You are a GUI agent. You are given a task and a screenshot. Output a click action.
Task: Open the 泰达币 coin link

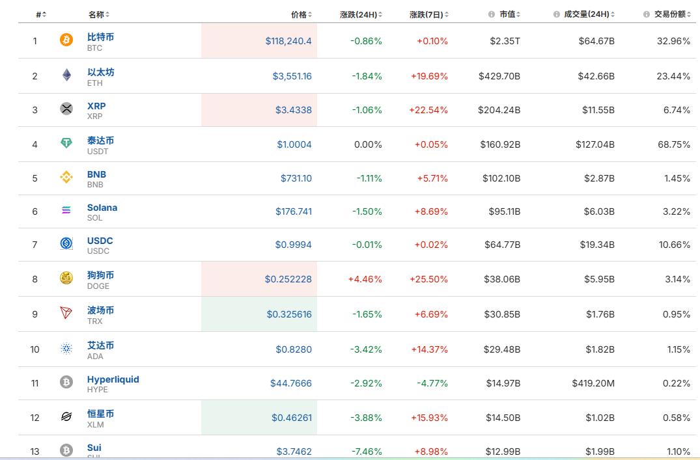[x=100, y=140]
